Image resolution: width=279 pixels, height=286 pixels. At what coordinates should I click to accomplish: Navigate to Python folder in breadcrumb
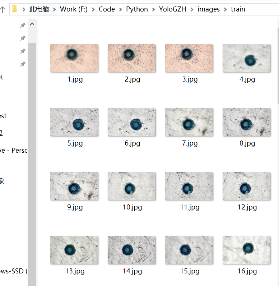[x=137, y=9]
